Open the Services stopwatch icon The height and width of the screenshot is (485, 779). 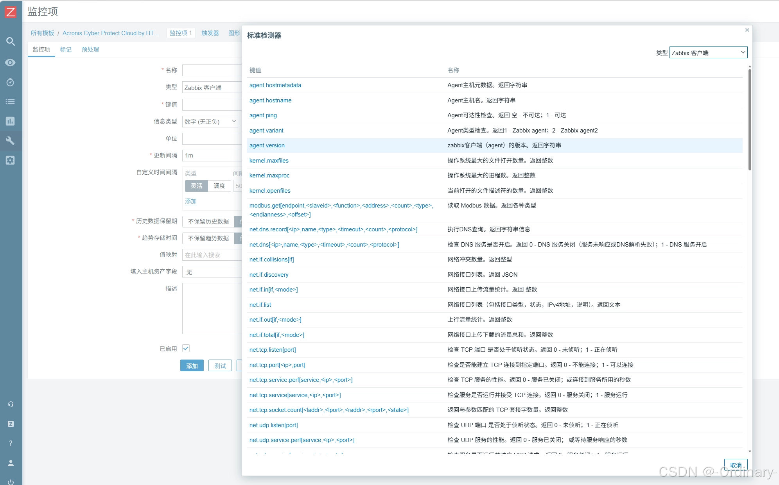pos(11,82)
